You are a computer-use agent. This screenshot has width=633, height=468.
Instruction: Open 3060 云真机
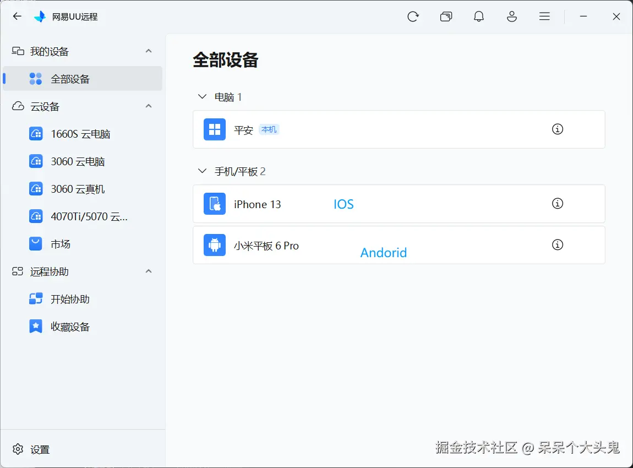pos(83,189)
